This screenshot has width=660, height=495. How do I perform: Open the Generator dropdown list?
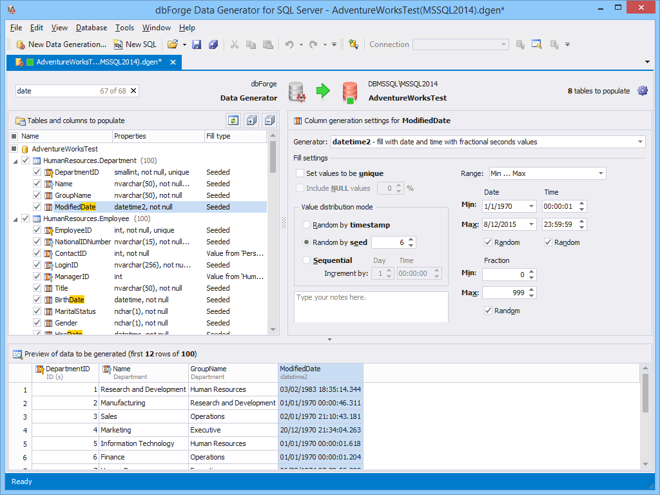click(x=640, y=142)
